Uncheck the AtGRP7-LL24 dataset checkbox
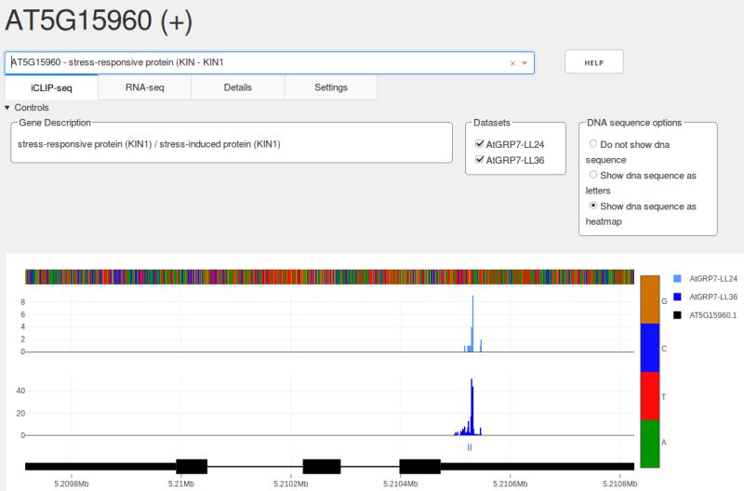744x491 pixels. point(480,144)
